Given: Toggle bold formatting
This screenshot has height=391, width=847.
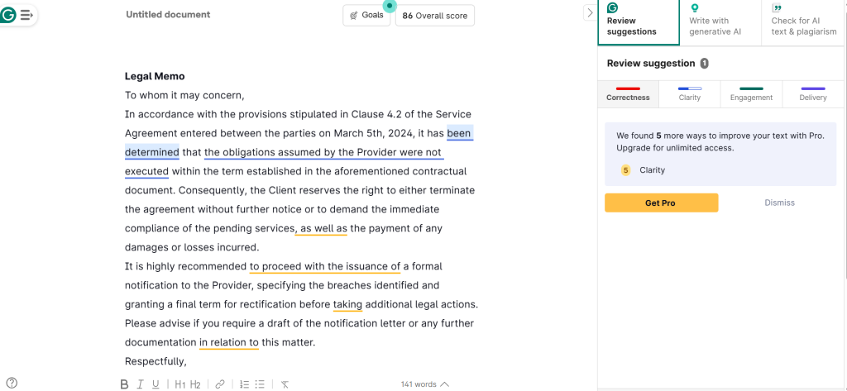Looking at the screenshot, I should 124,384.
